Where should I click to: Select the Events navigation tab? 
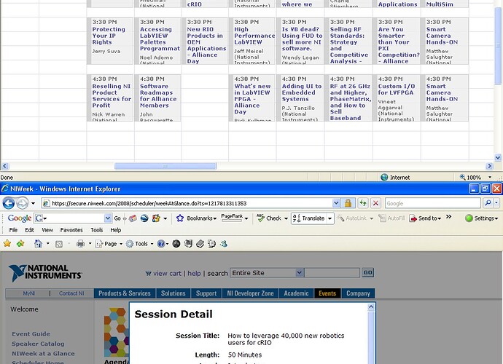coord(327,293)
